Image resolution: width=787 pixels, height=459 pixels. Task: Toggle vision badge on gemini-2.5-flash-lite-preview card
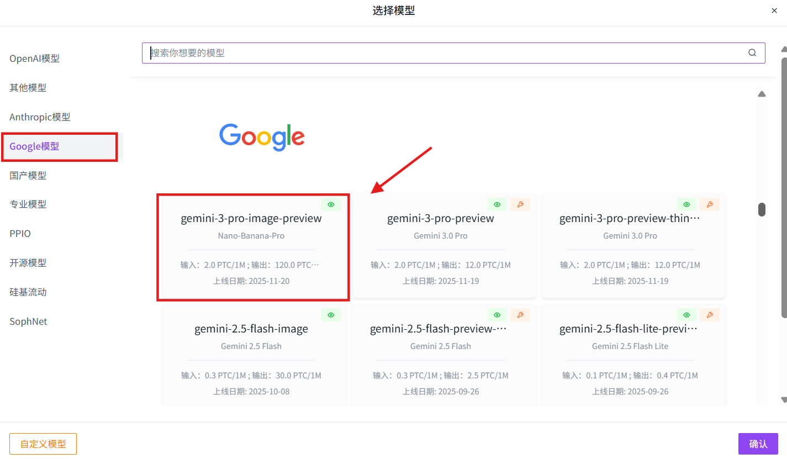pyautogui.click(x=686, y=314)
